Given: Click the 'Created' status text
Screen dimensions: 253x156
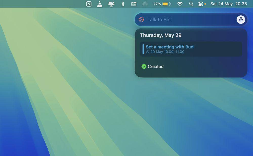Looking at the screenshot, I should click(x=156, y=66).
